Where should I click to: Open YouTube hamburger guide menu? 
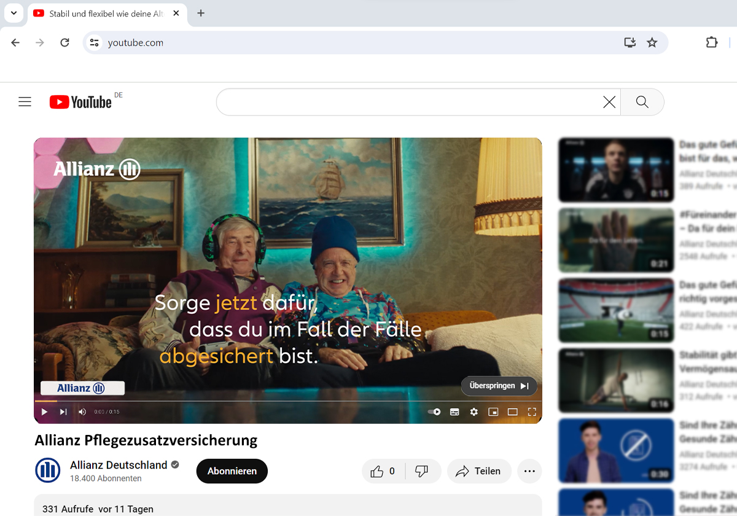(25, 102)
